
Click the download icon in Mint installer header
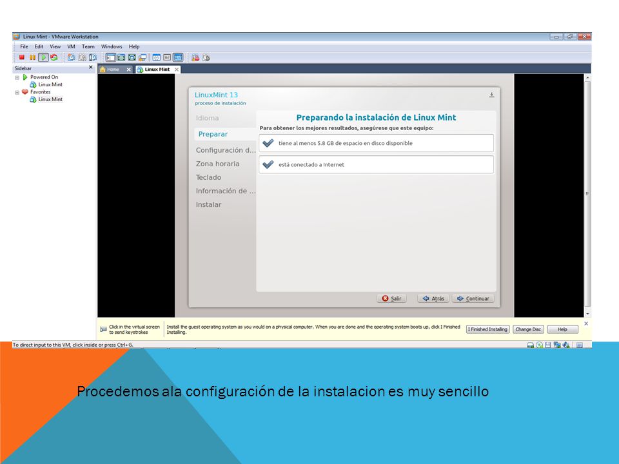point(491,95)
